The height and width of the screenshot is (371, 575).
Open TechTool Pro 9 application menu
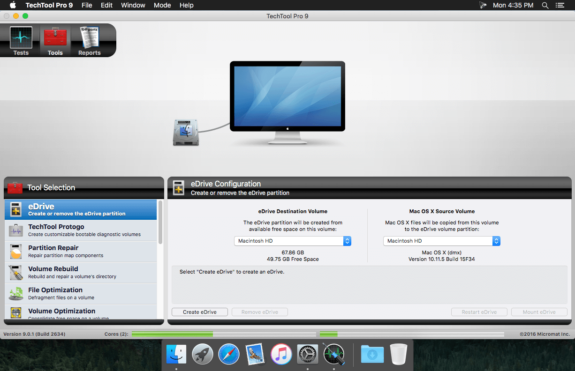[x=48, y=6]
